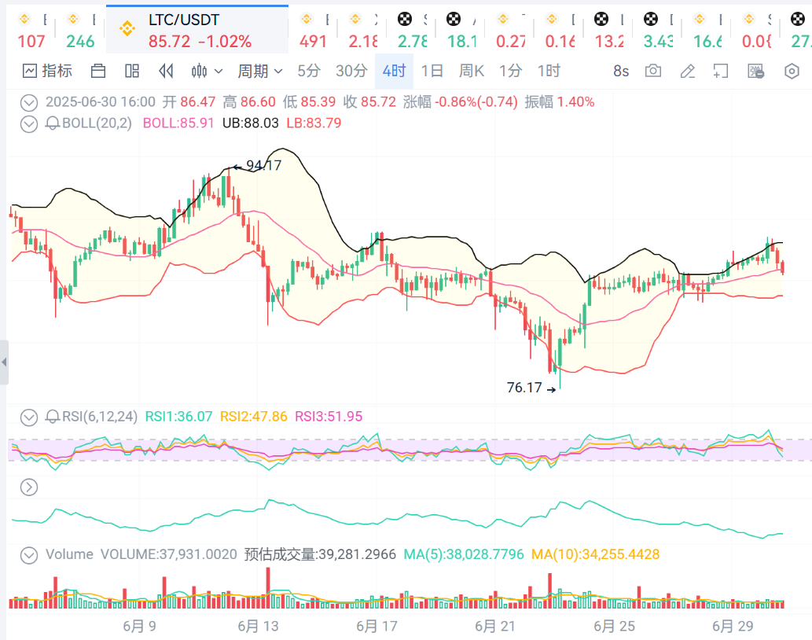The image size is (812, 640).
Task: Switch to the 30分 timeframe
Action: 351,71
